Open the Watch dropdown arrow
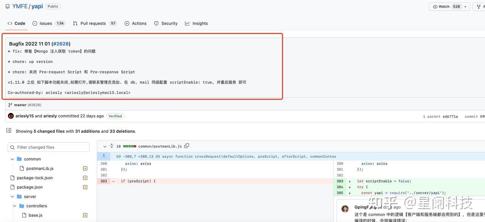Screen dimensions: 485x222 click(x=466, y=7)
